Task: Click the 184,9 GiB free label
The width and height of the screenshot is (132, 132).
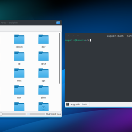Action: pos(53,114)
